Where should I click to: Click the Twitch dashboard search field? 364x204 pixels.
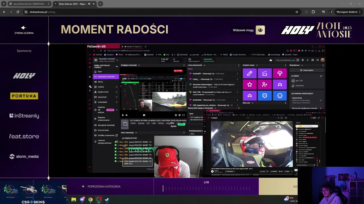285,60
